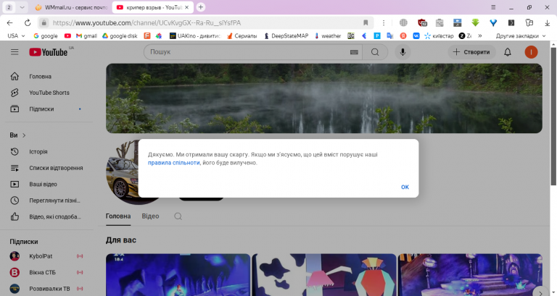Show more bookmarks with double chevron
557x296 pixels.
pos(480,35)
